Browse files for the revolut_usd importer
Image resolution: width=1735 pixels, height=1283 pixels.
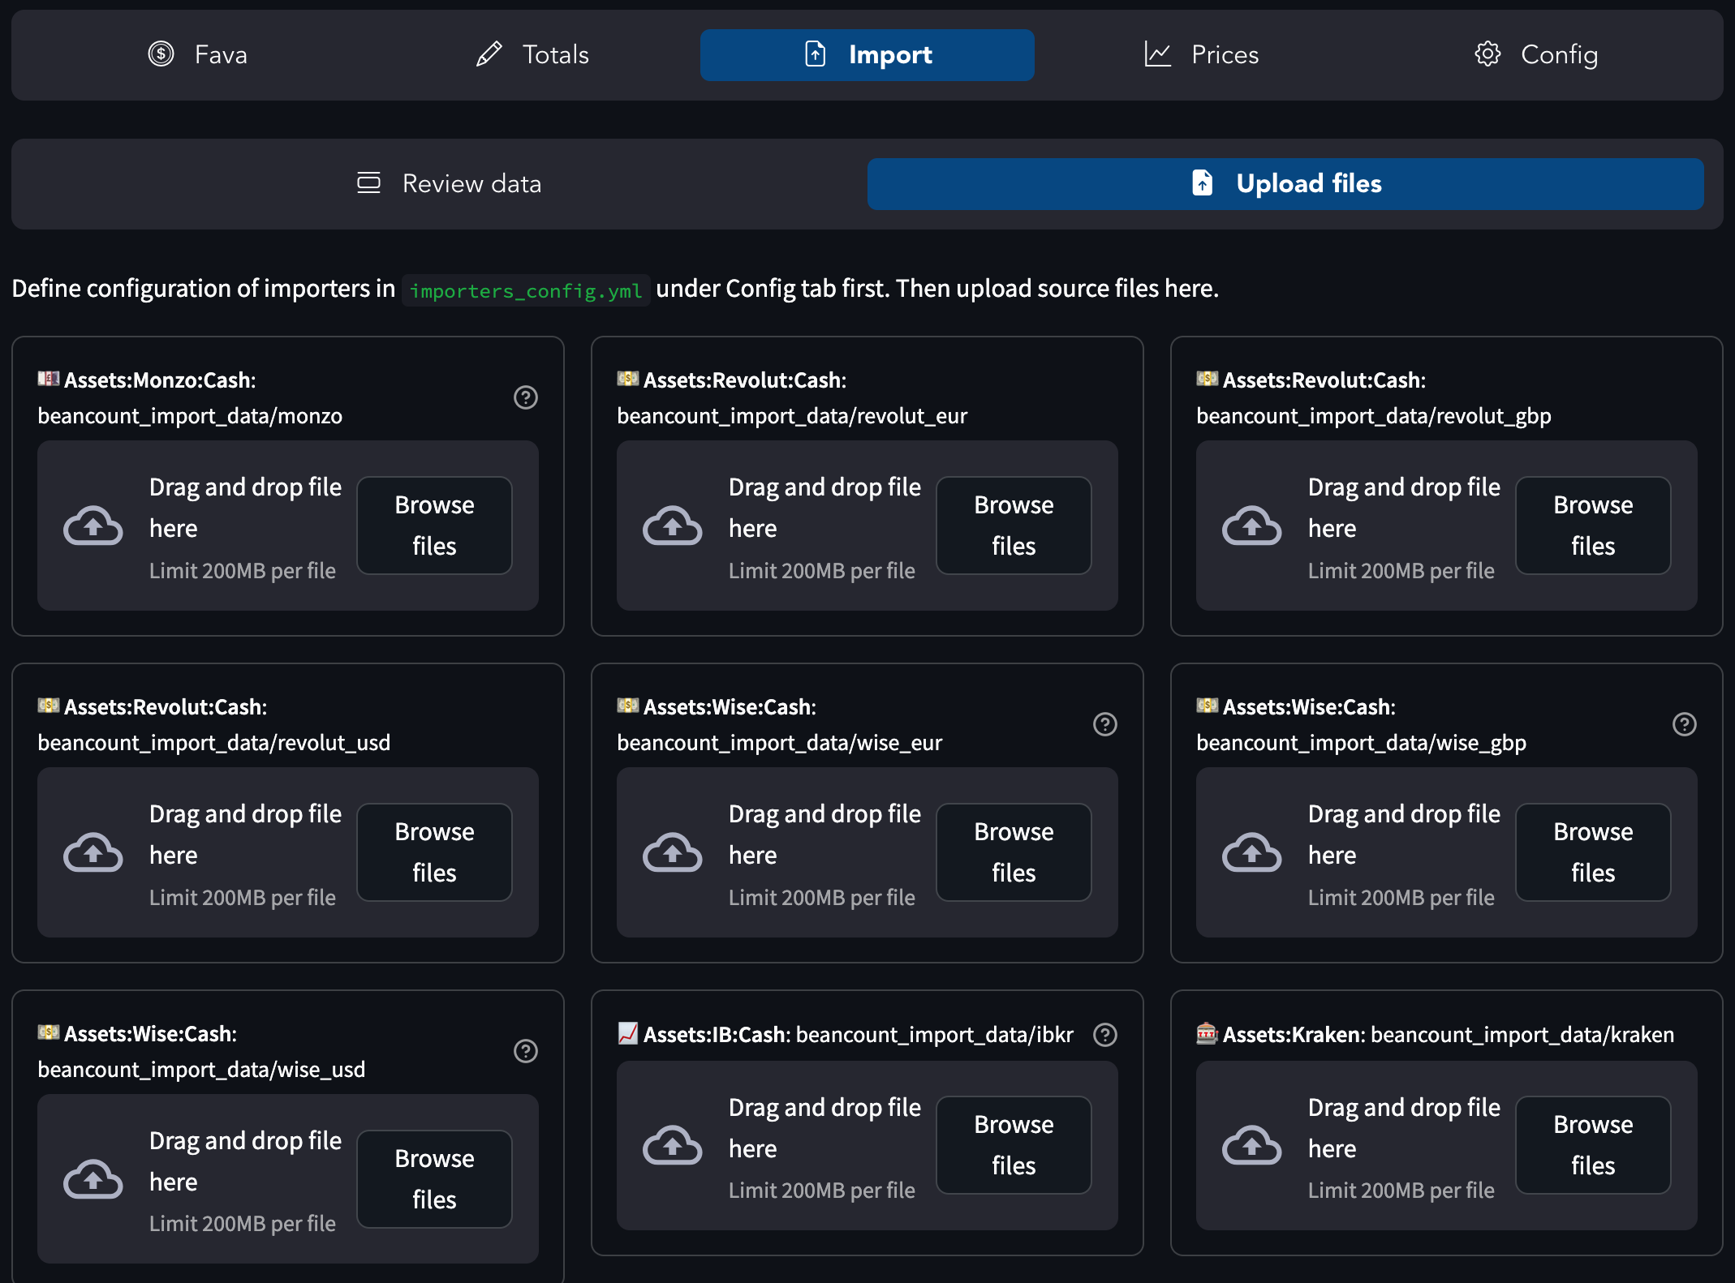(x=434, y=852)
